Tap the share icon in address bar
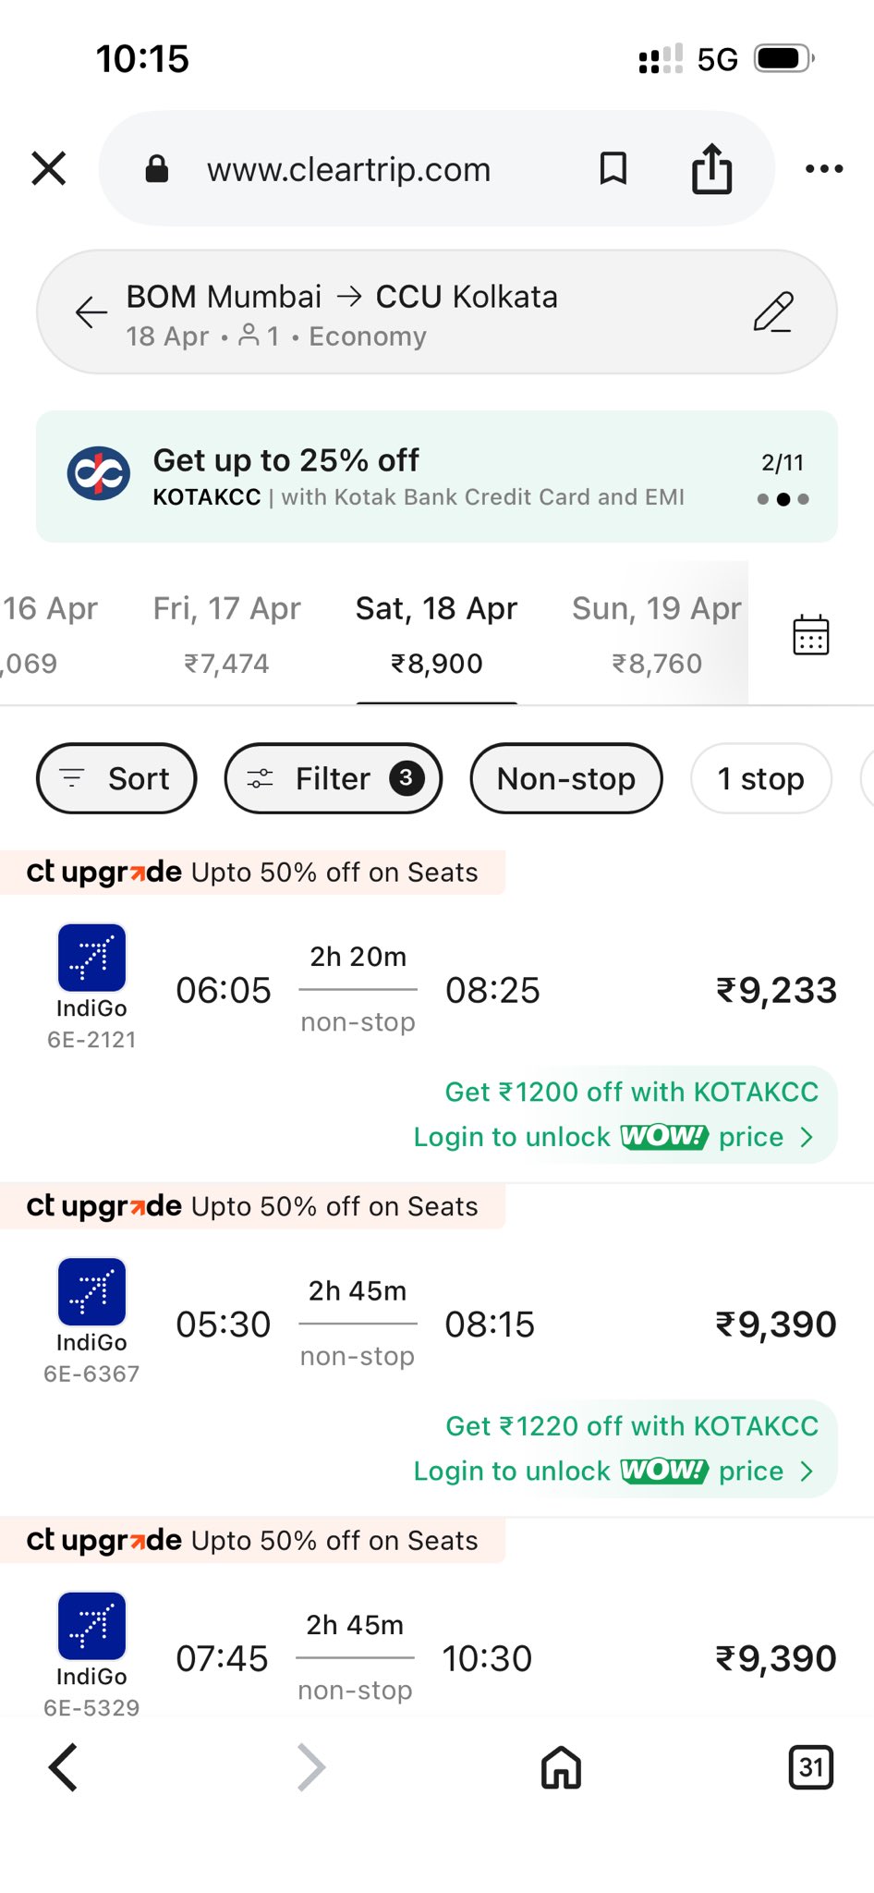This screenshot has width=874, height=1893. click(711, 169)
